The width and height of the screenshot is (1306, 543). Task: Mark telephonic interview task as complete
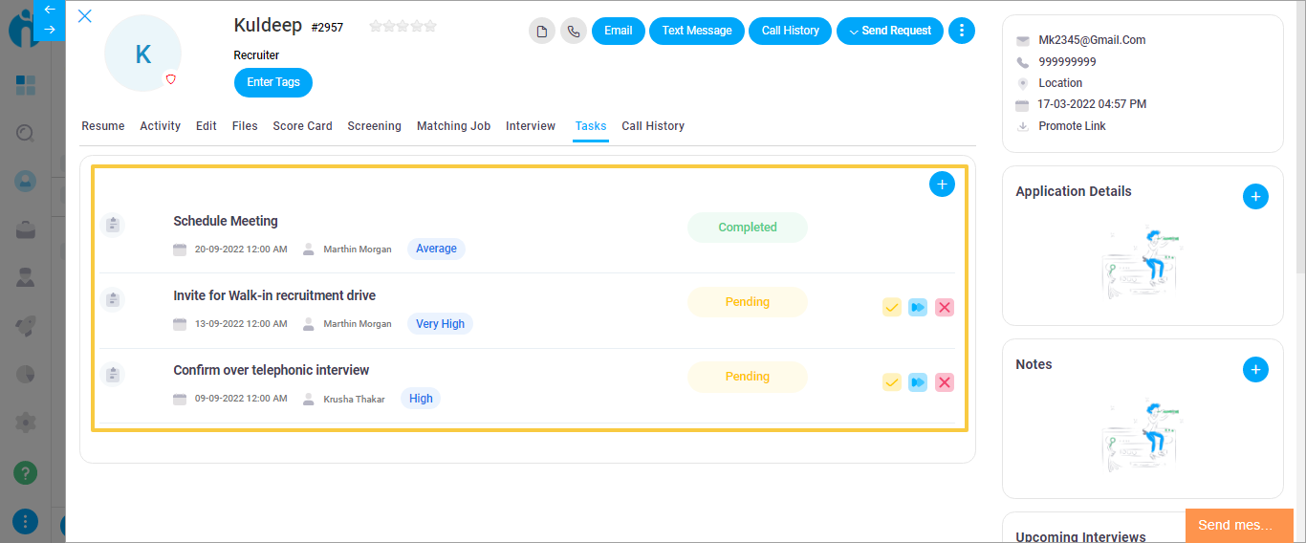click(x=891, y=382)
